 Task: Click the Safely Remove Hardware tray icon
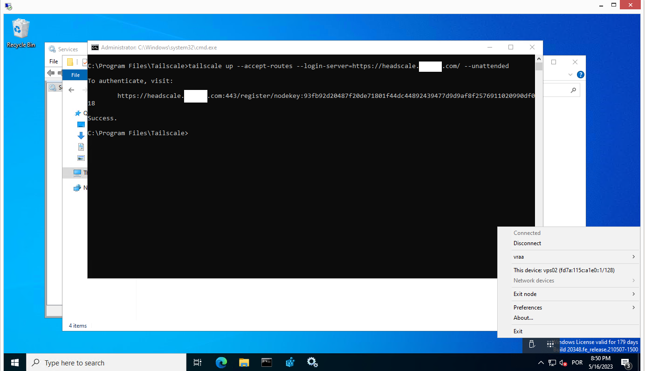tap(532, 344)
